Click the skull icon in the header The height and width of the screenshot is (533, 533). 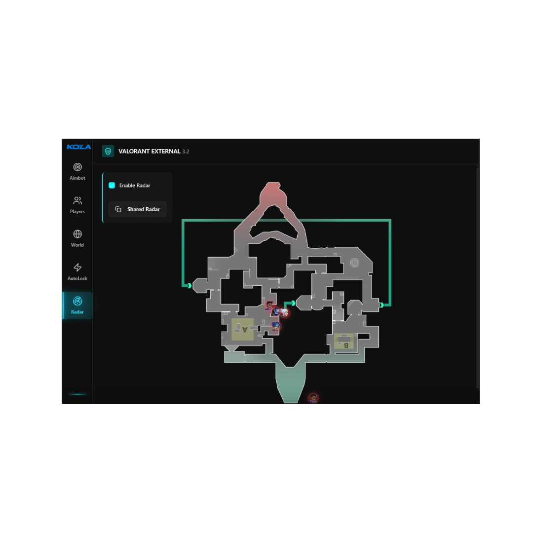108,151
